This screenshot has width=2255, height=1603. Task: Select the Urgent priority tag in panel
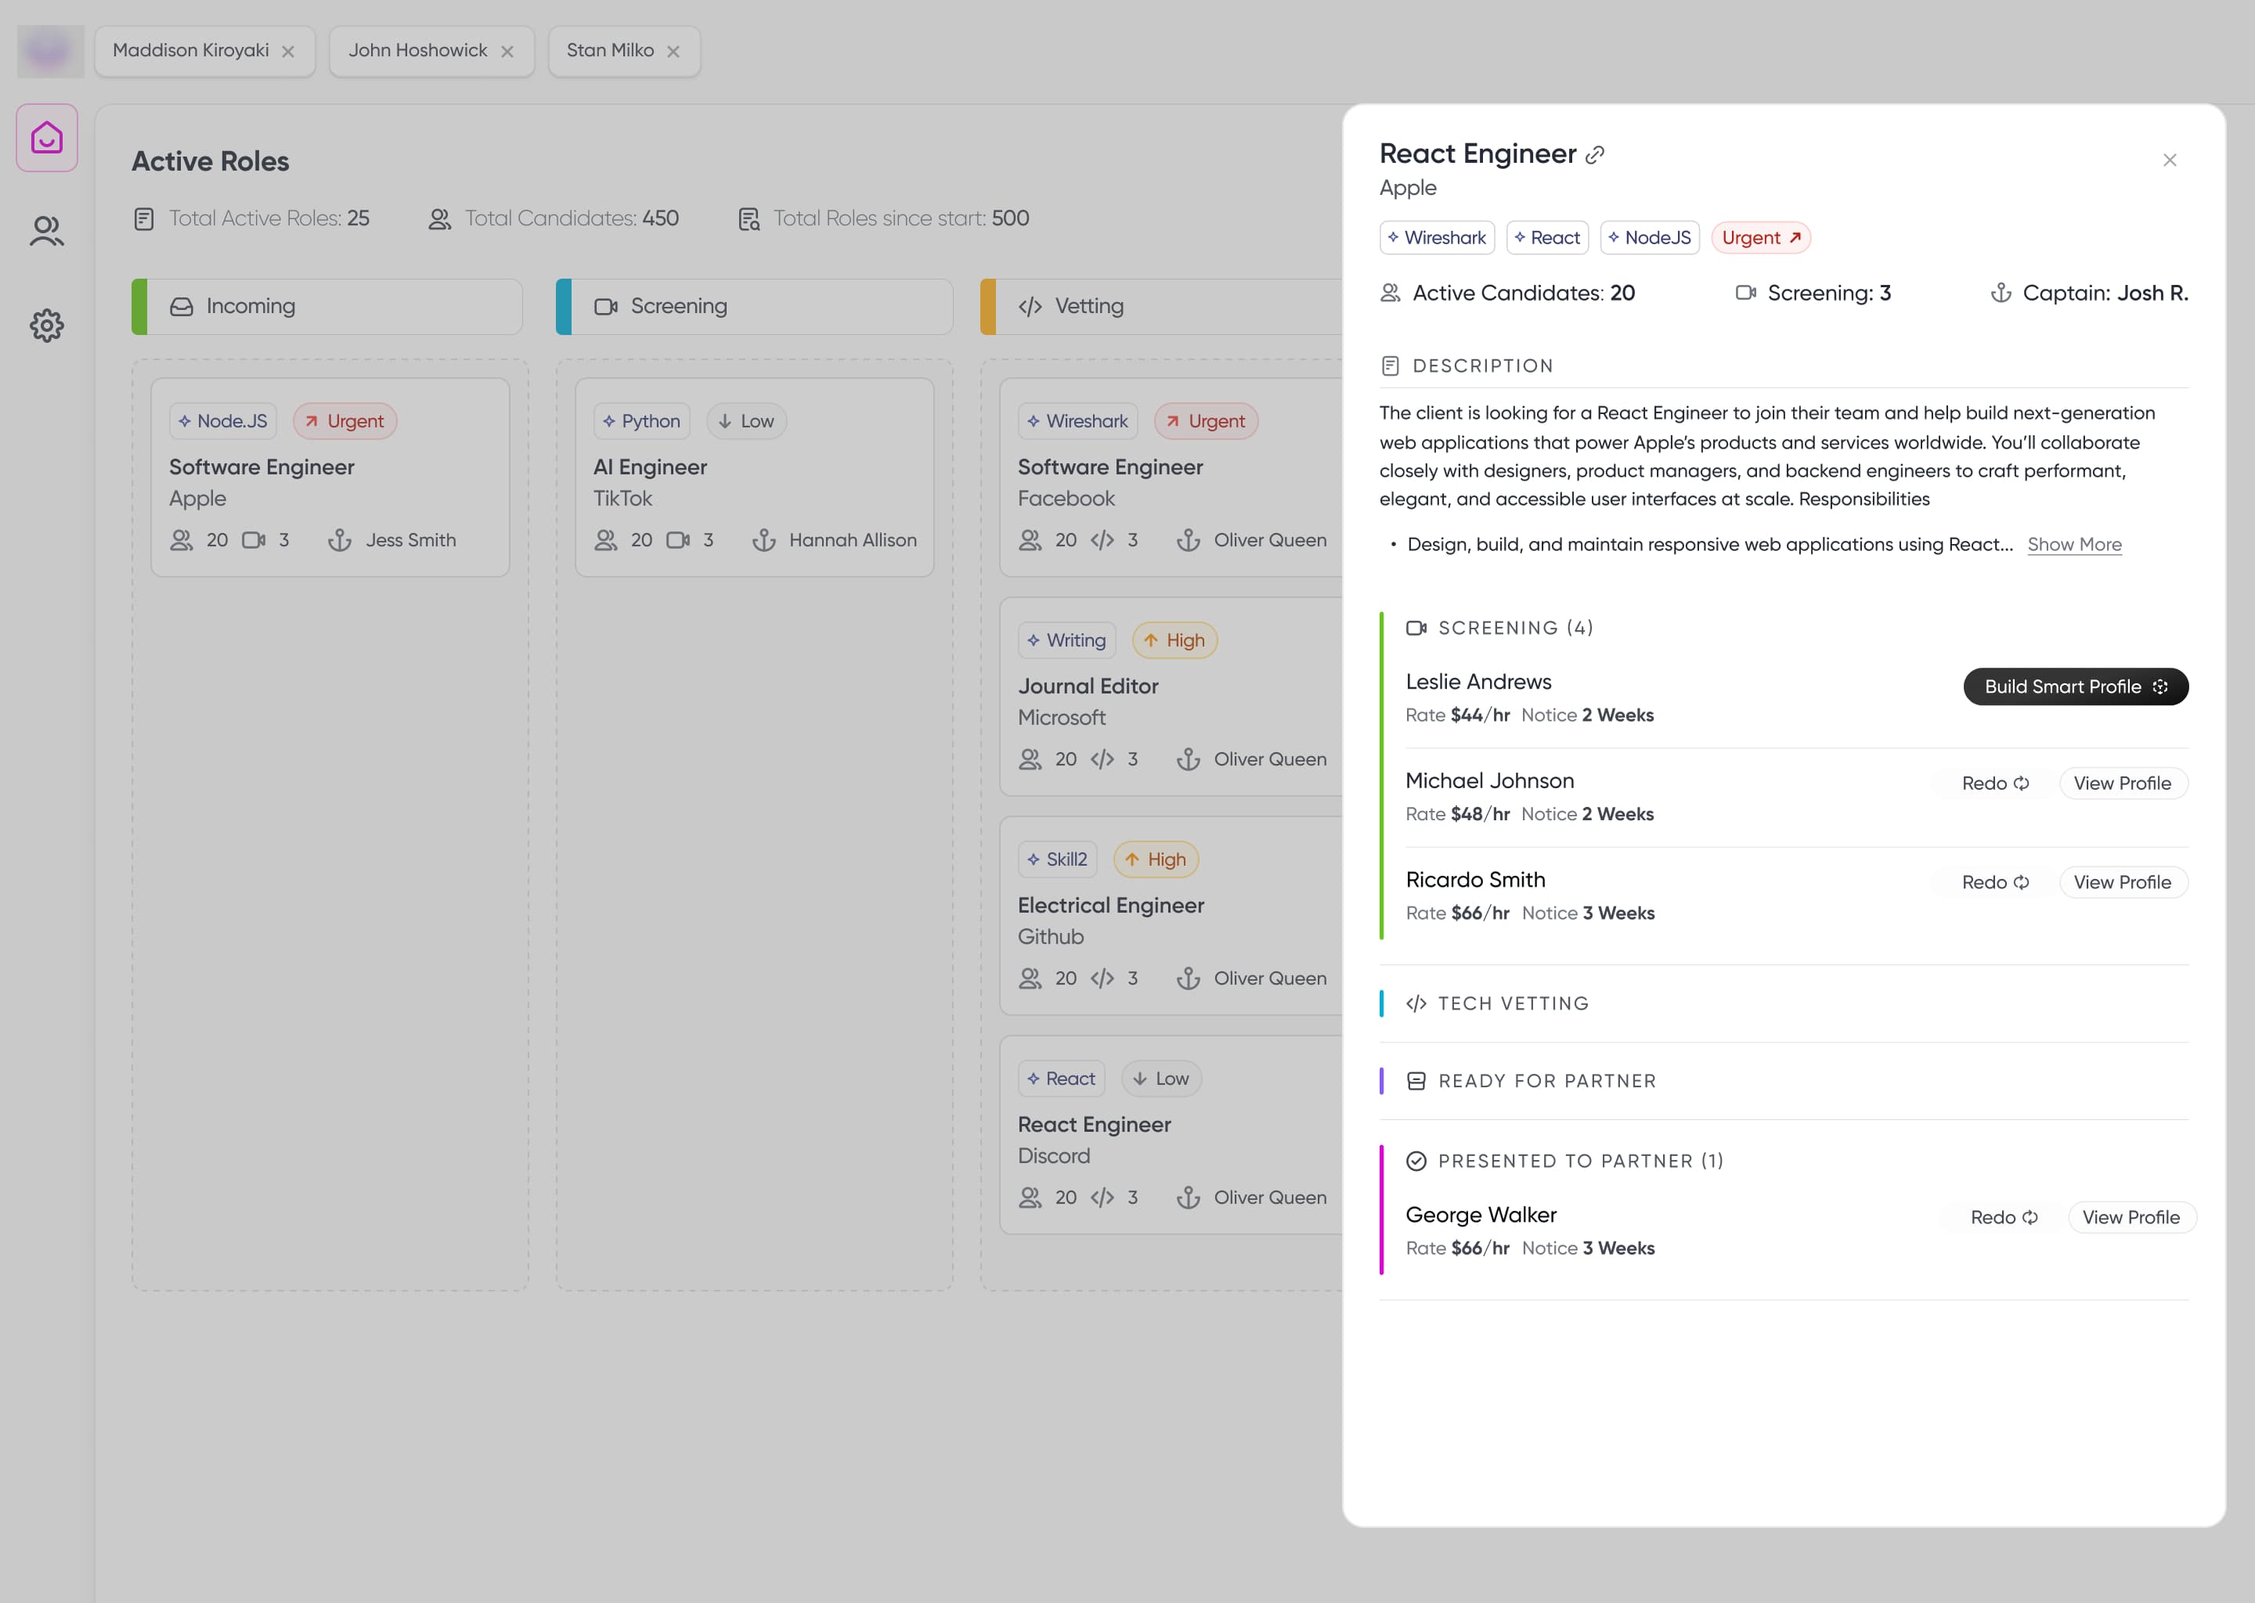pos(1760,238)
